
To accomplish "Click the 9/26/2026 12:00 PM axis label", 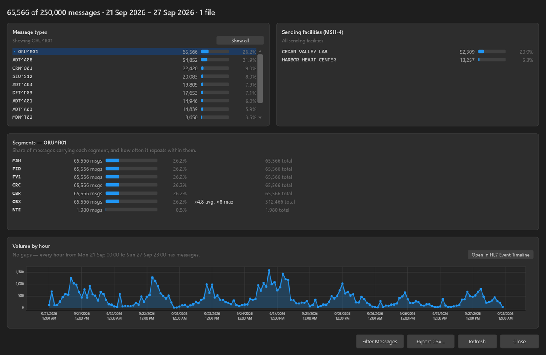I will click(407, 316).
